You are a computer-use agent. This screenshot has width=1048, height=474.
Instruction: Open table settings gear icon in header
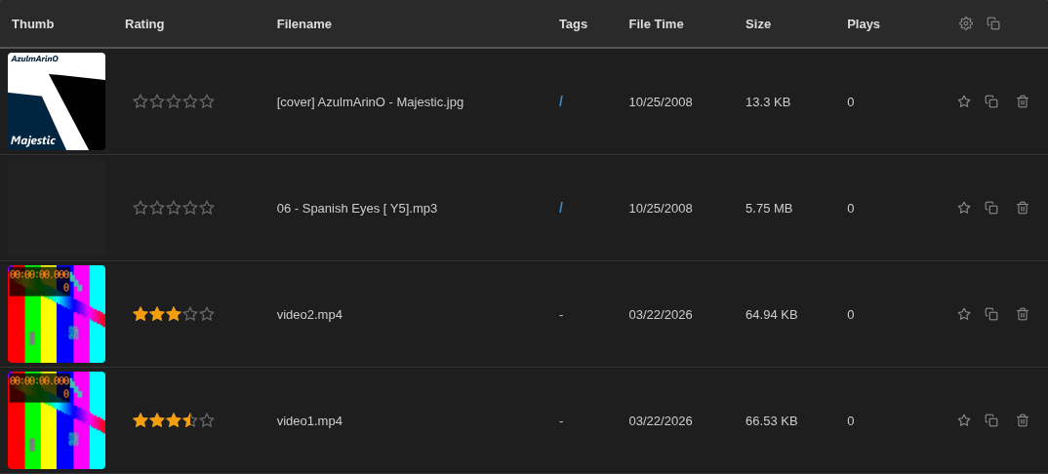pos(966,23)
